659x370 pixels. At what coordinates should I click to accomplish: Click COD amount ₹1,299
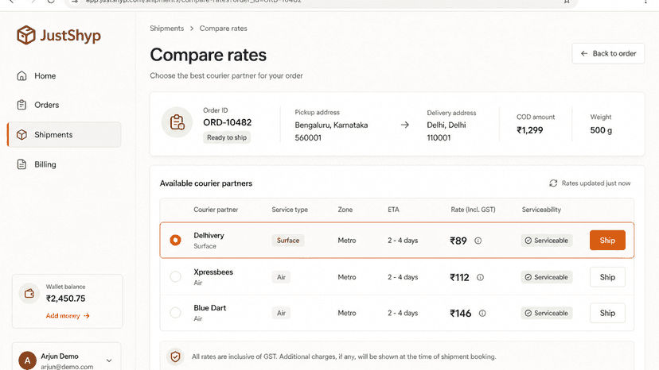[x=529, y=130]
